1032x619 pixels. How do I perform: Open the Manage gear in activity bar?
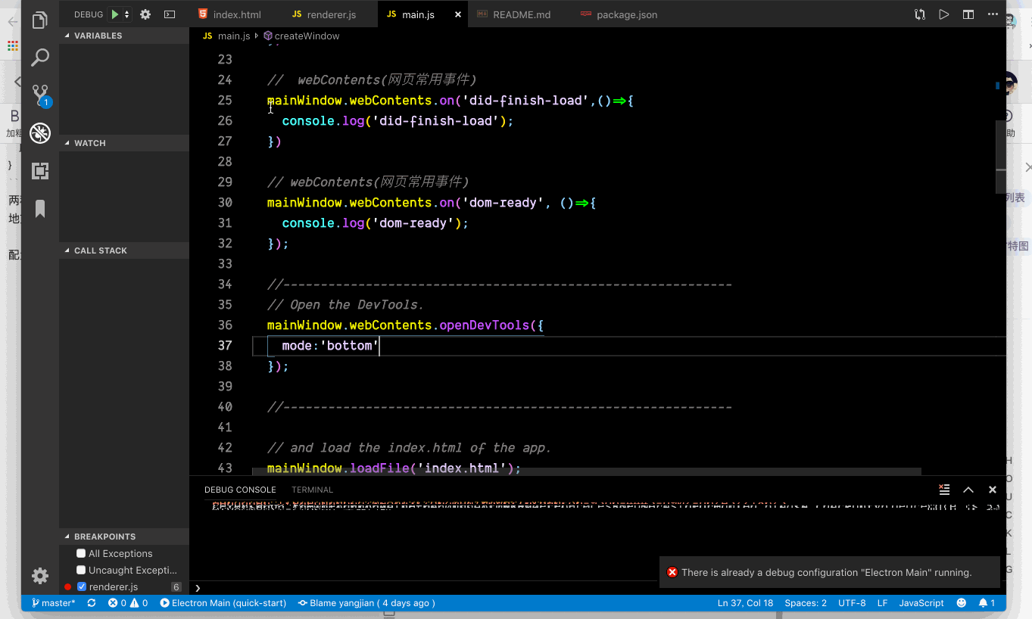point(40,576)
